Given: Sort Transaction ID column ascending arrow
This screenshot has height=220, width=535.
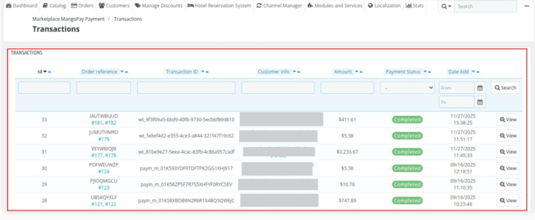Looking at the screenshot, I should (x=207, y=72).
